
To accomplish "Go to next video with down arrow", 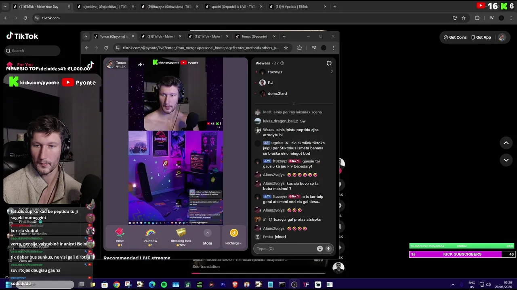I will tap(506, 160).
